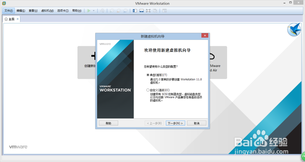Open the 编辑(E) menu
This screenshot has height=162, width=305.
pyautogui.click(x=21, y=11)
